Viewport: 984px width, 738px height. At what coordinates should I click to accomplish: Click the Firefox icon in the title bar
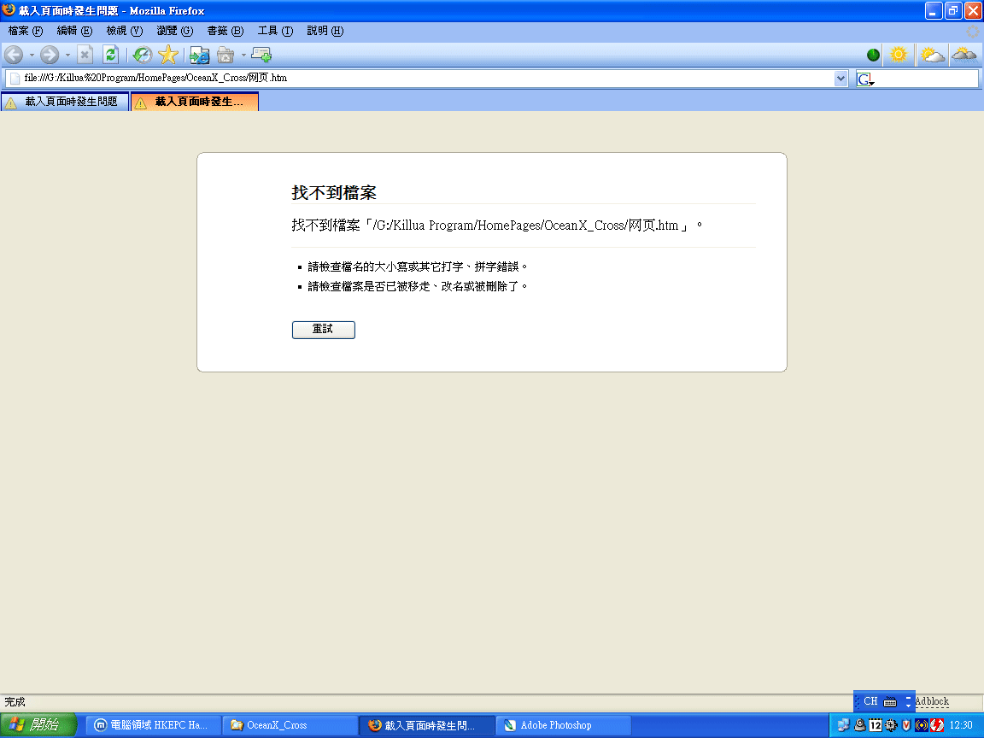point(9,10)
